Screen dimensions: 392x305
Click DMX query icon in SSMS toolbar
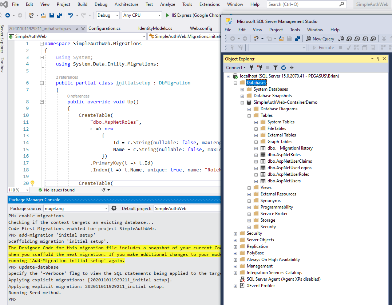tap(357, 39)
